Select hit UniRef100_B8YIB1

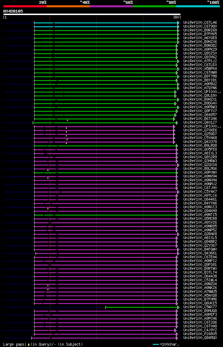(200, 80)
